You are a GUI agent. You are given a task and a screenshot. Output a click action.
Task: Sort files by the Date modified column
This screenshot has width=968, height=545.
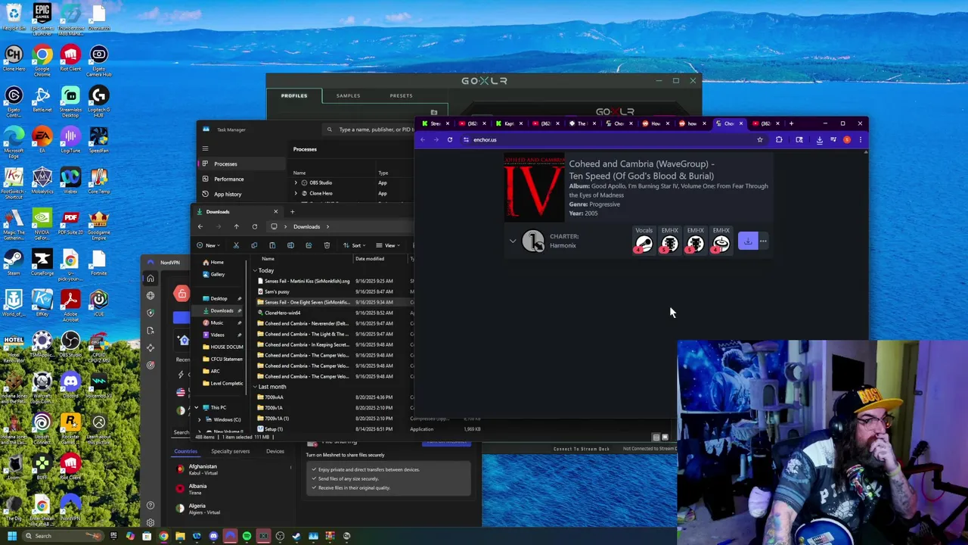pos(370,259)
